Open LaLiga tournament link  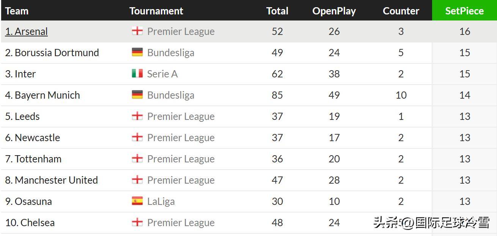pyautogui.click(x=161, y=201)
